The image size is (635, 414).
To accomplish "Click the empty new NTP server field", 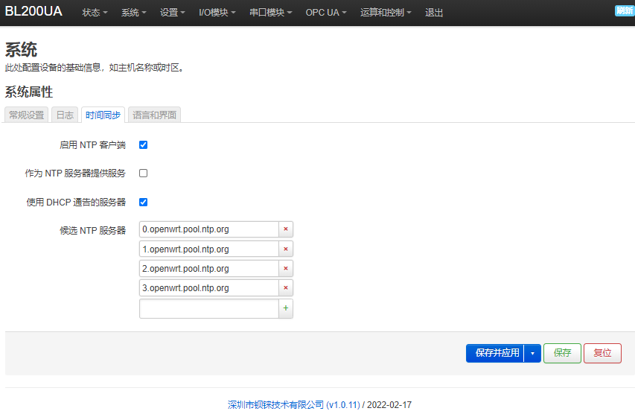I will [x=209, y=308].
